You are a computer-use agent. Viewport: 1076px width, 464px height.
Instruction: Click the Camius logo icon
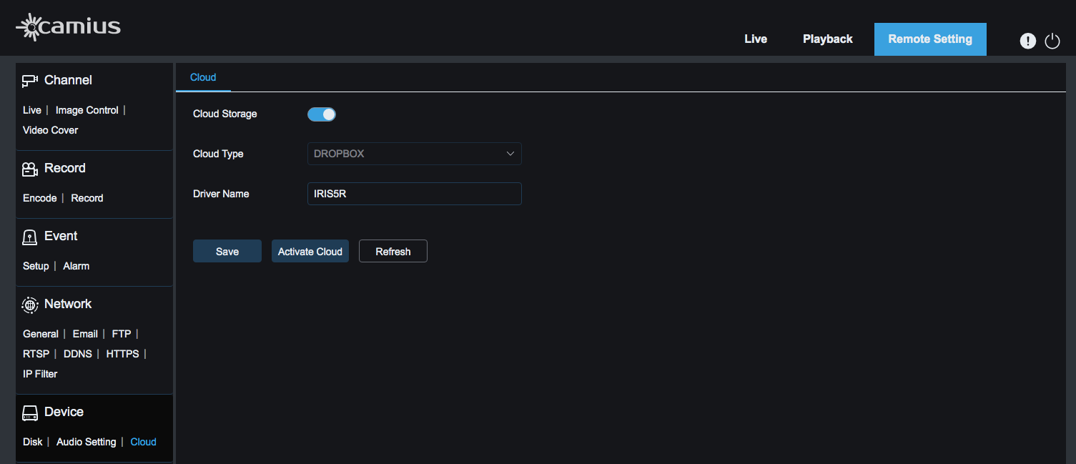pyautogui.click(x=31, y=27)
